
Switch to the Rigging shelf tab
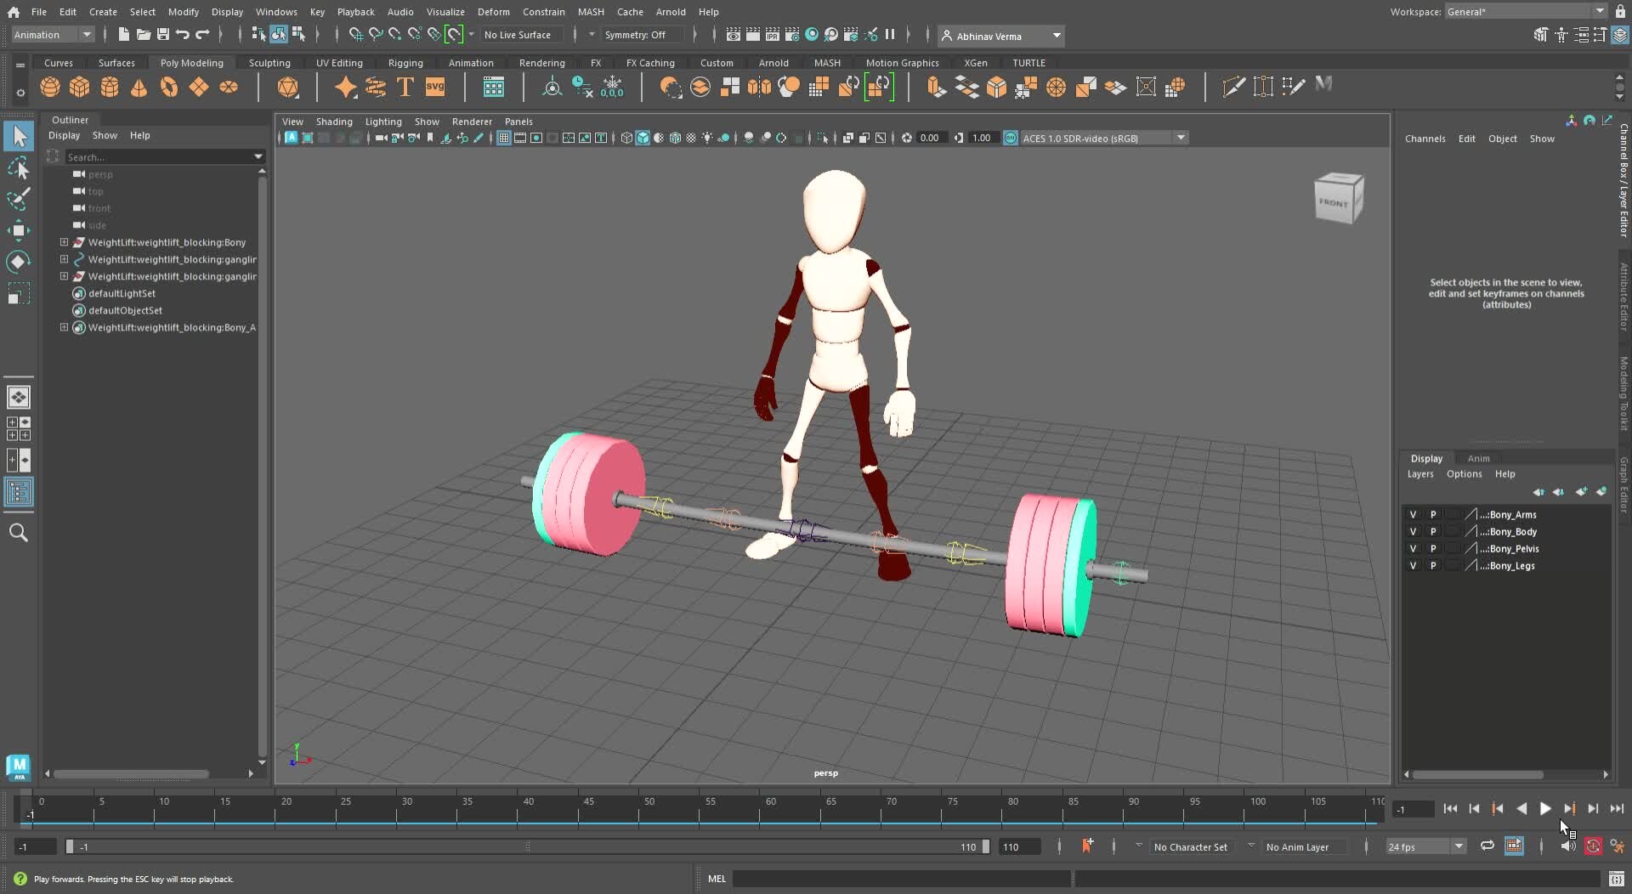pos(406,62)
